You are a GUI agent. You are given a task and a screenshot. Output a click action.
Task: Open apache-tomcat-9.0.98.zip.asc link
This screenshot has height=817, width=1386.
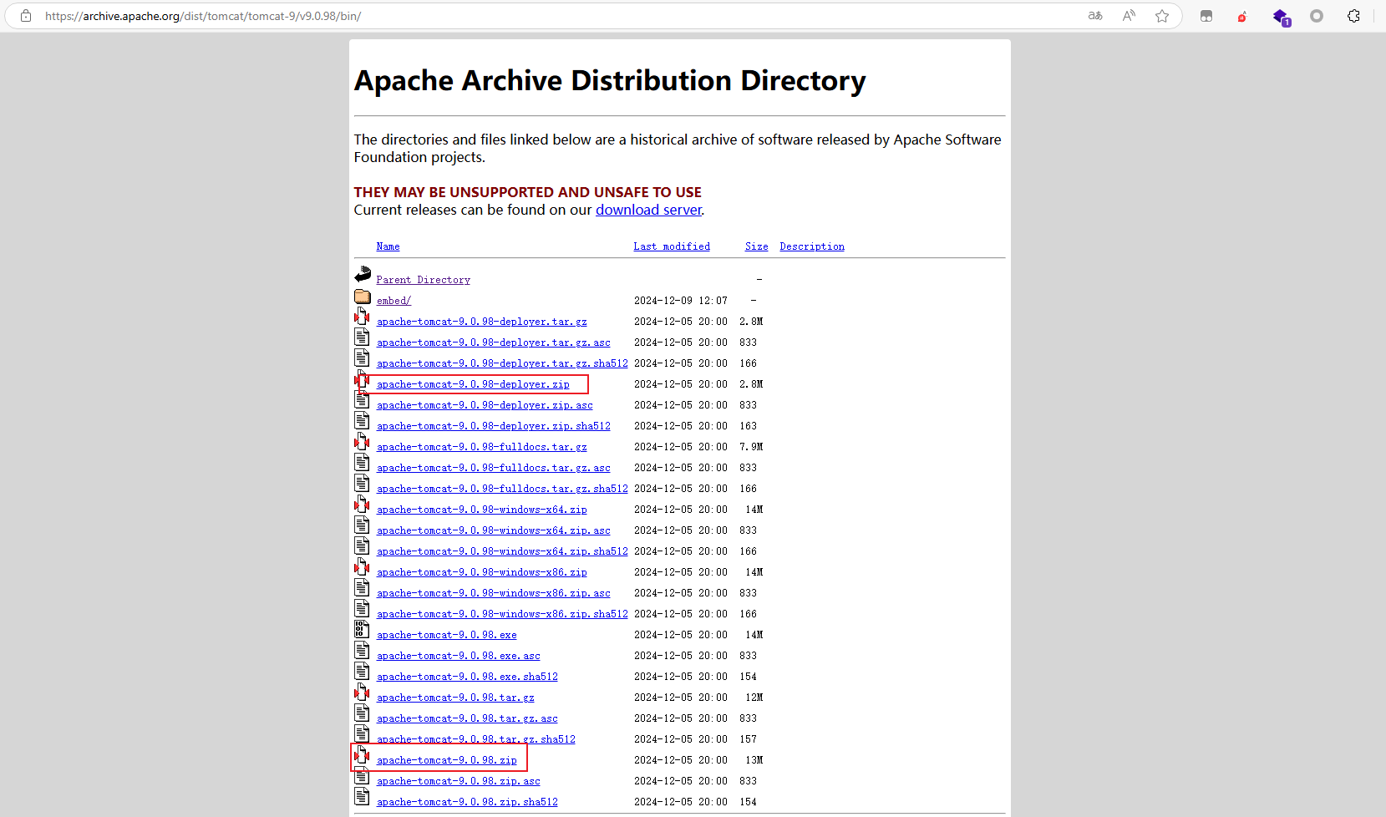coord(458,781)
